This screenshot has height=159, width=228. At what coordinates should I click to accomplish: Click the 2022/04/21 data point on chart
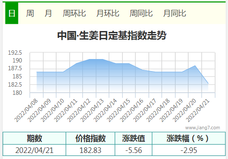208,84
